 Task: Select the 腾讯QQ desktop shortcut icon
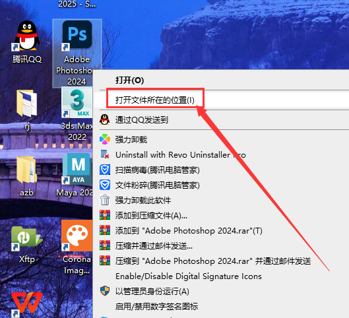pyautogui.click(x=26, y=36)
